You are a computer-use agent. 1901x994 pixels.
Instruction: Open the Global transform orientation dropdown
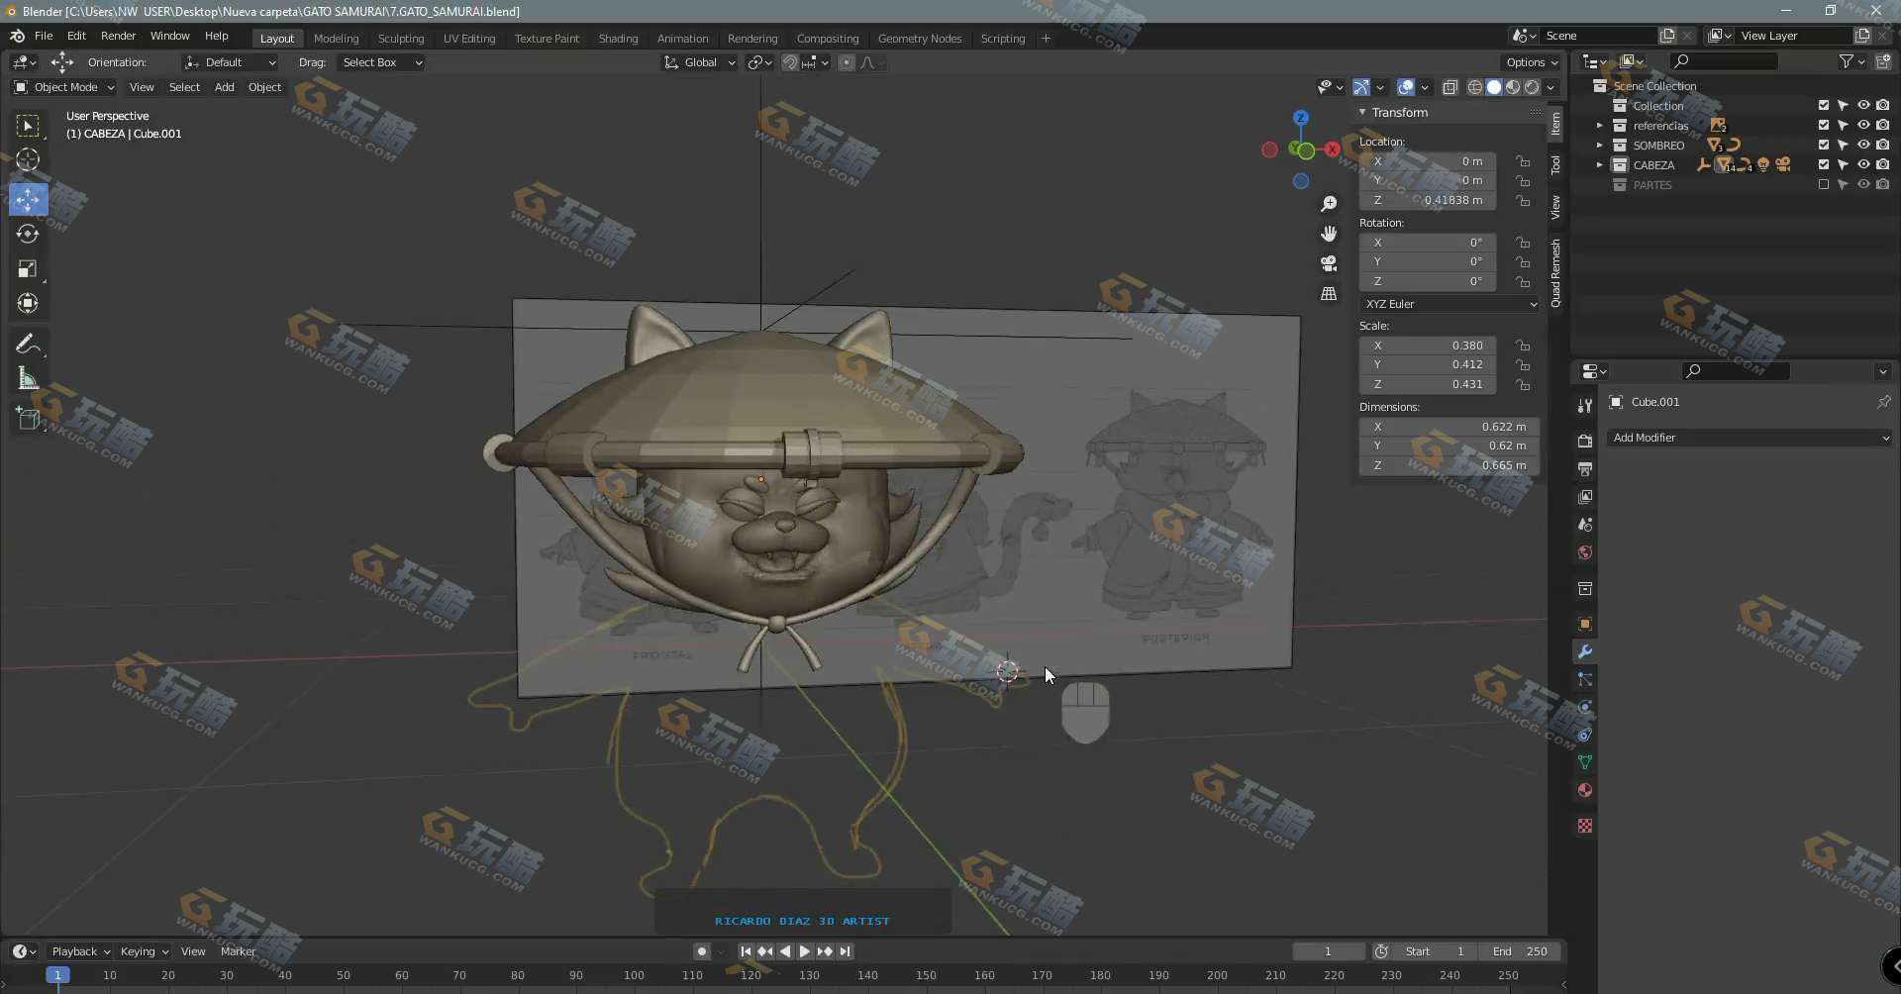click(700, 62)
